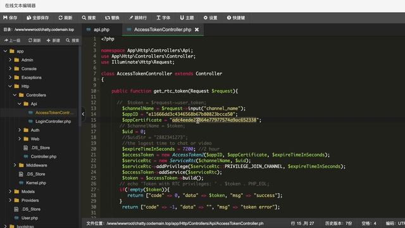405x228 pixels.
Task: Click the 刷新 refresh toolbar button
Action: [x=65, y=18]
